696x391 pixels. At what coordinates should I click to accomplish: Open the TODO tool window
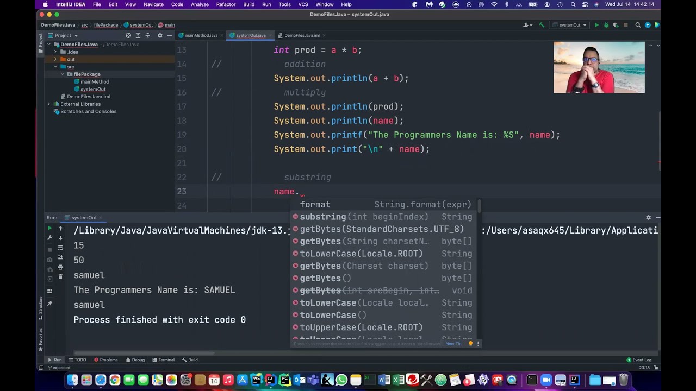[77, 360]
